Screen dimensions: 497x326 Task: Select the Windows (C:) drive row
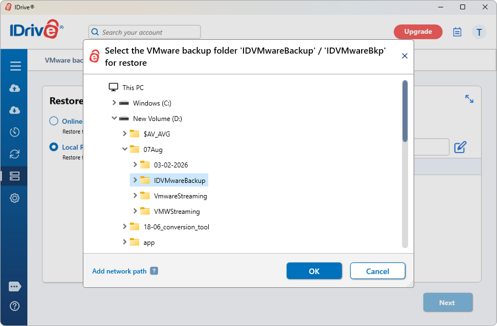pyautogui.click(x=145, y=103)
